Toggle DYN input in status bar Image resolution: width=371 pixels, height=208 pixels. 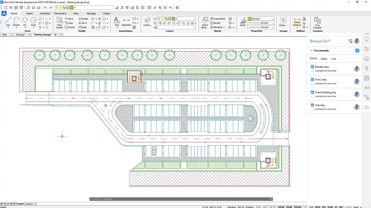(324, 207)
